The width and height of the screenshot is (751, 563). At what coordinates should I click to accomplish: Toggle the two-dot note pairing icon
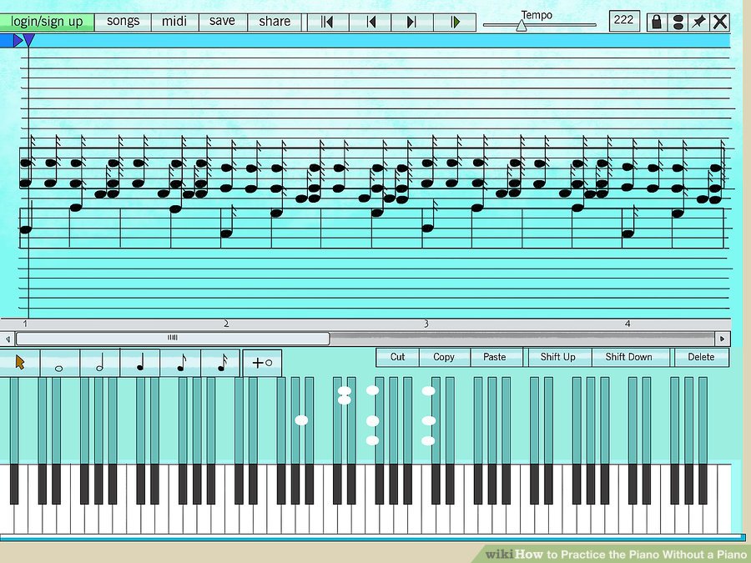678,21
